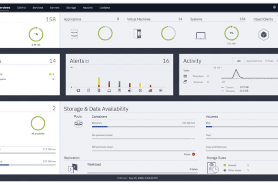
Task: Click the Applications green status ring
Action: [x=105, y=33]
